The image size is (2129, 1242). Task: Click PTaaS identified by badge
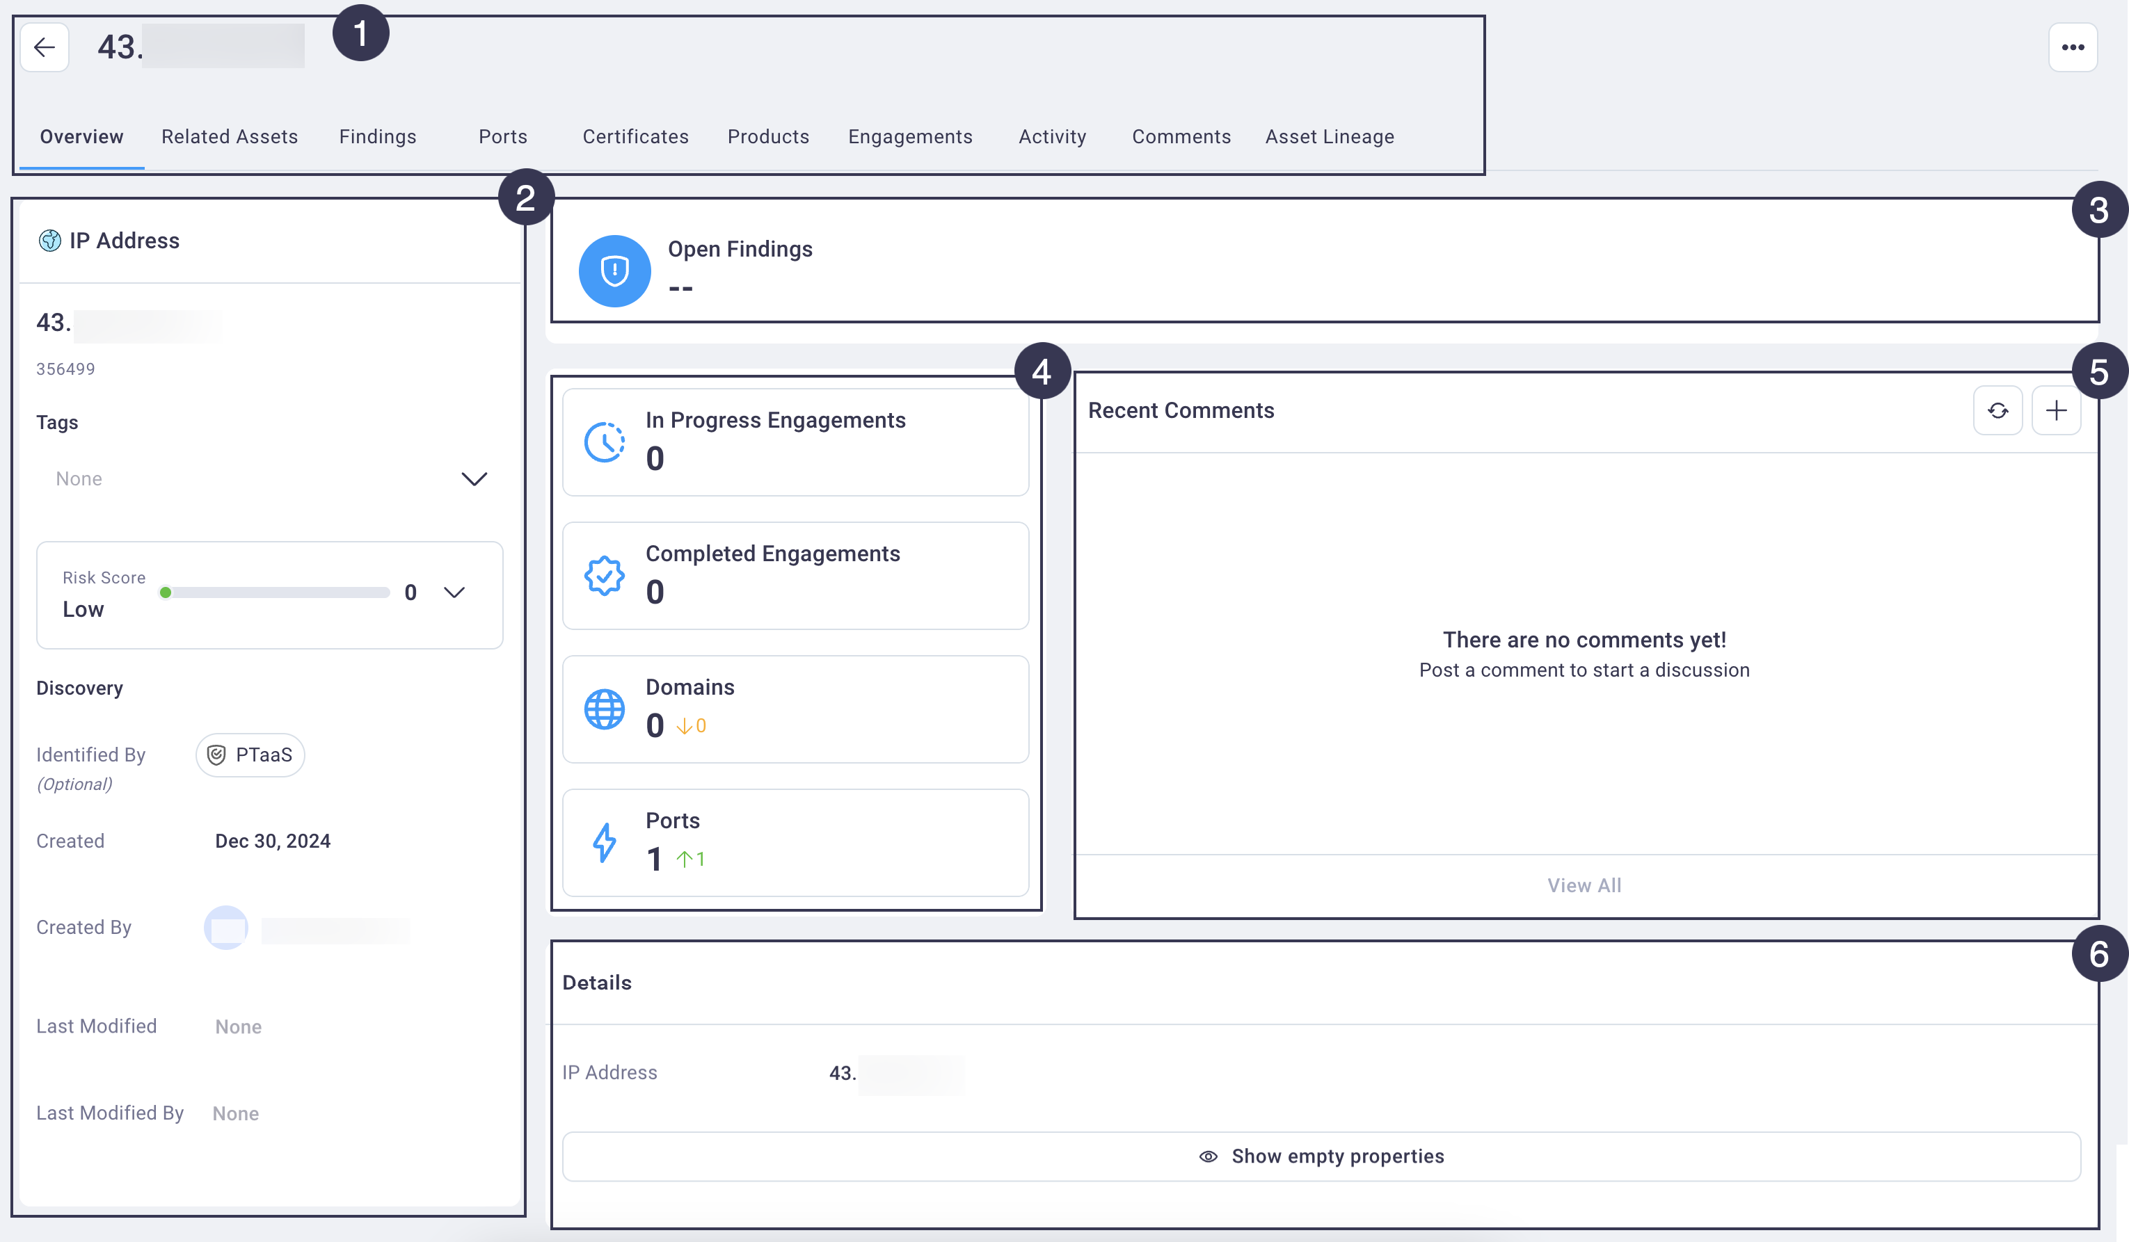tap(251, 754)
